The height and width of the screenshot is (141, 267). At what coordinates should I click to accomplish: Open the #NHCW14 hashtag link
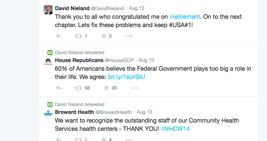click(x=175, y=129)
